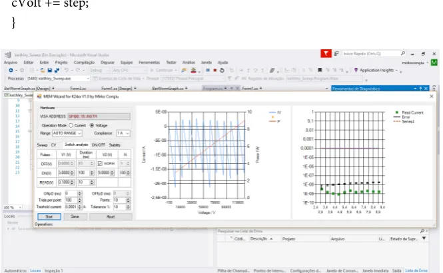
Task: Open the Depurar menu
Action: [108, 63]
